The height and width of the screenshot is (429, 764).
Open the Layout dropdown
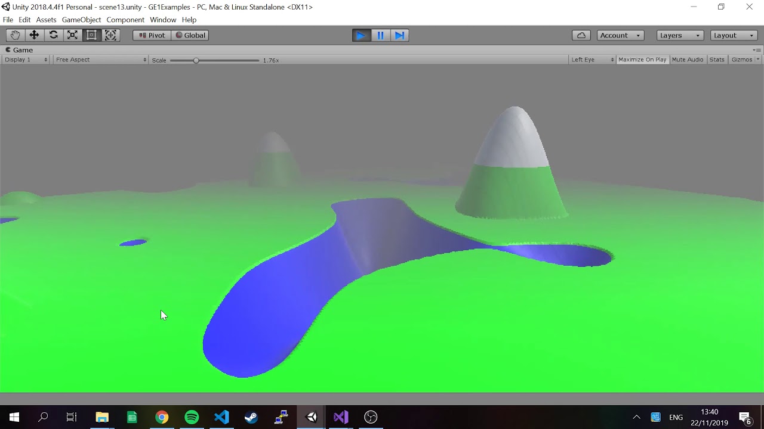tap(734, 35)
